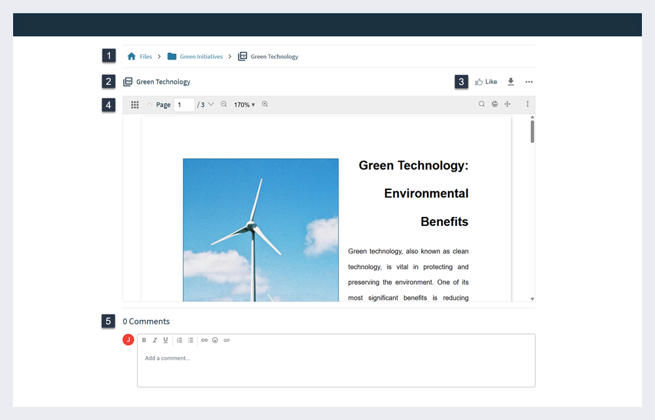This screenshot has height=420, width=655.
Task: Toggle italic formatting in comment editor
Action: [x=155, y=340]
